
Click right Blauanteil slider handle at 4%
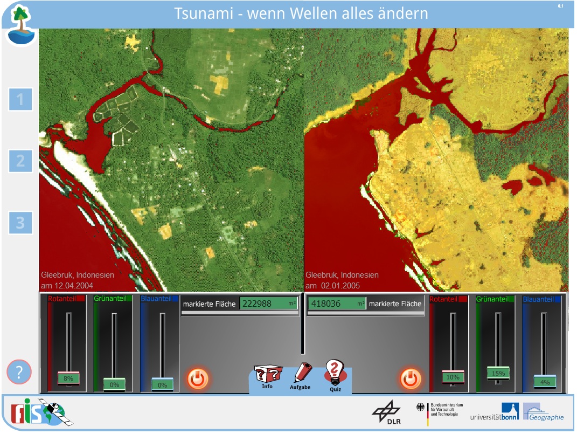[545, 381]
